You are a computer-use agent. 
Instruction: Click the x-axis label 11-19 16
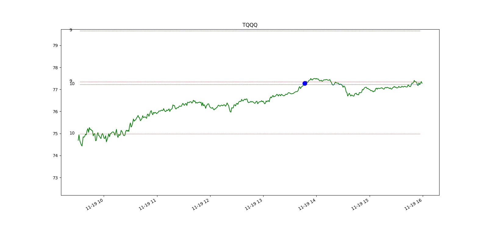click(413, 204)
